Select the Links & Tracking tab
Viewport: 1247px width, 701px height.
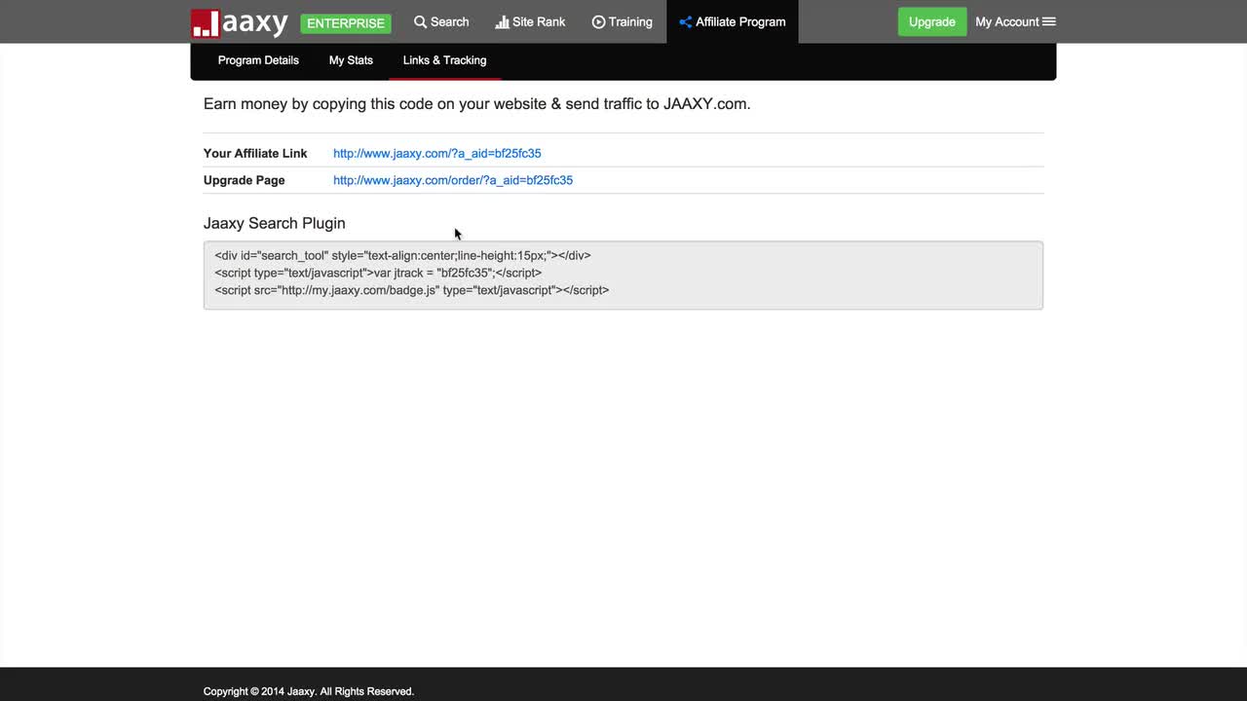coord(444,60)
